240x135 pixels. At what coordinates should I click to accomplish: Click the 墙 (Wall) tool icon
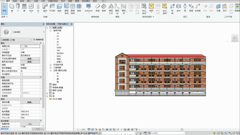[x=12, y=8]
